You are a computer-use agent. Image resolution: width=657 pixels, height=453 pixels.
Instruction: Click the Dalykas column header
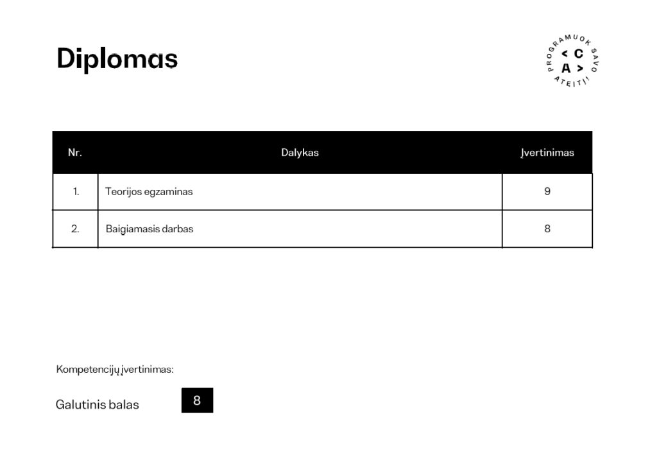(x=300, y=153)
